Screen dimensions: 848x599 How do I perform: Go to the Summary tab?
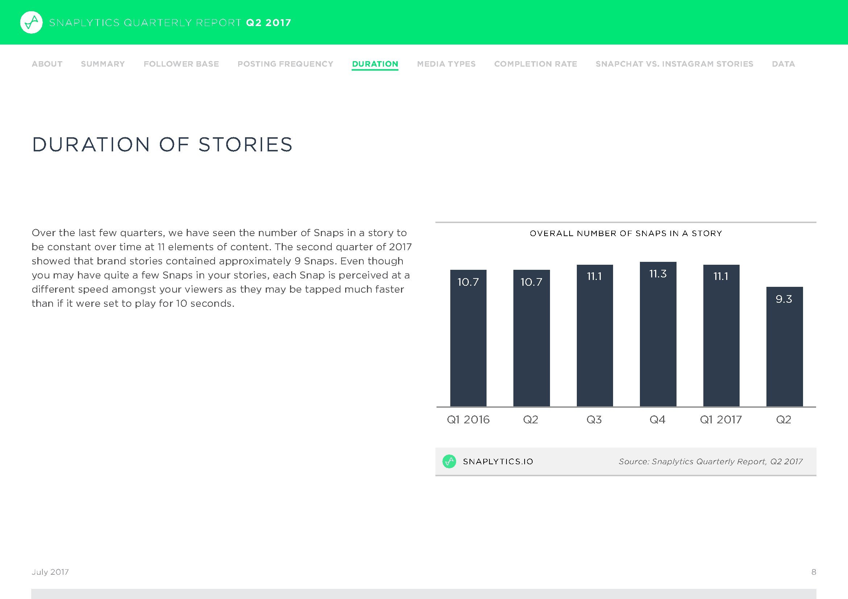103,64
